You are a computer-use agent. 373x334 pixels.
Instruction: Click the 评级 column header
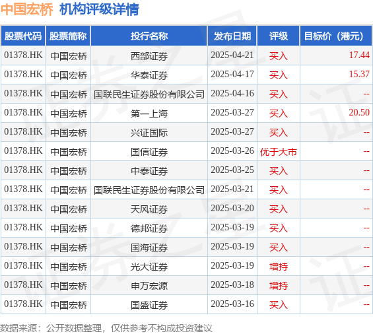point(279,36)
